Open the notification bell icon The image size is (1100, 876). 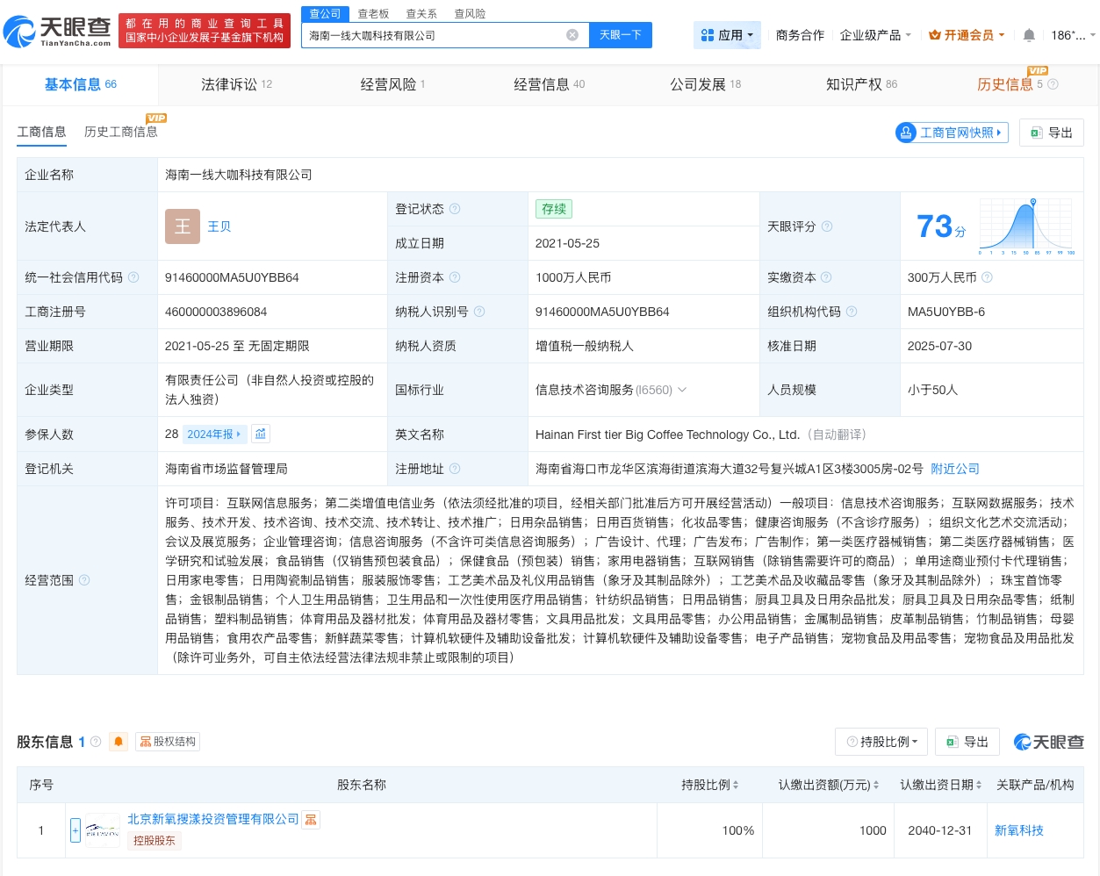[x=1029, y=35]
